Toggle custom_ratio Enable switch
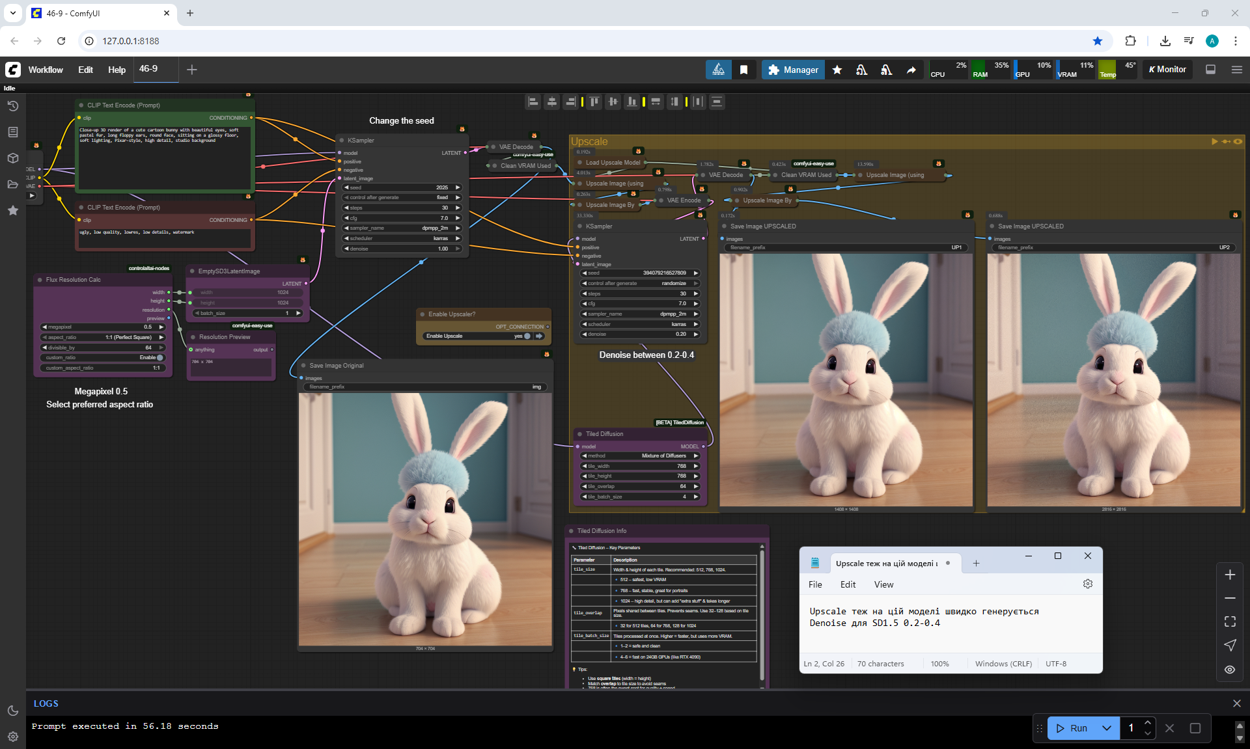The width and height of the screenshot is (1250, 749). coord(160,357)
